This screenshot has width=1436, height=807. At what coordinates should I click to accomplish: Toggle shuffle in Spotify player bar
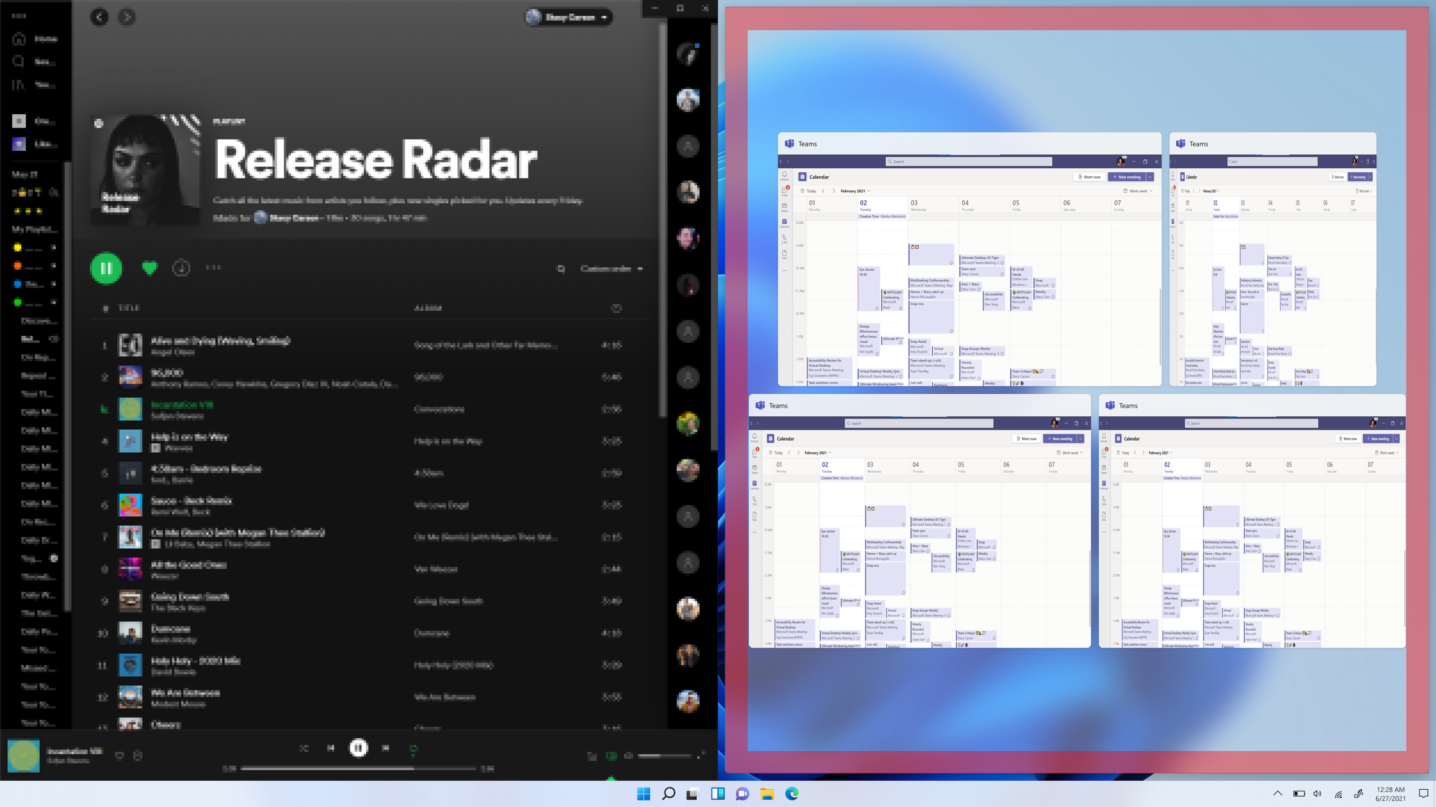(x=304, y=748)
